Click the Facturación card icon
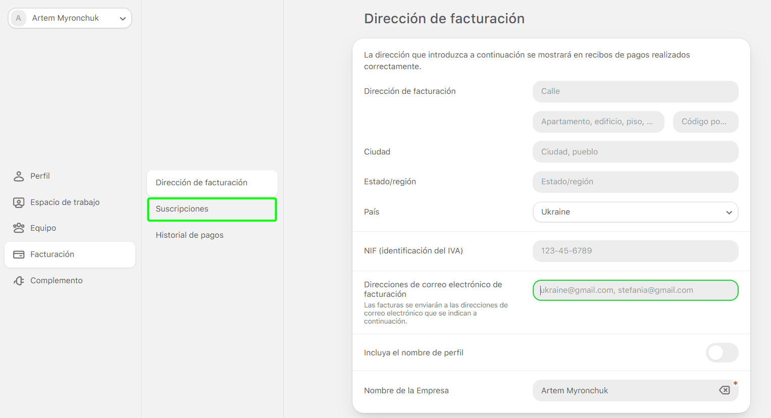 (19, 254)
